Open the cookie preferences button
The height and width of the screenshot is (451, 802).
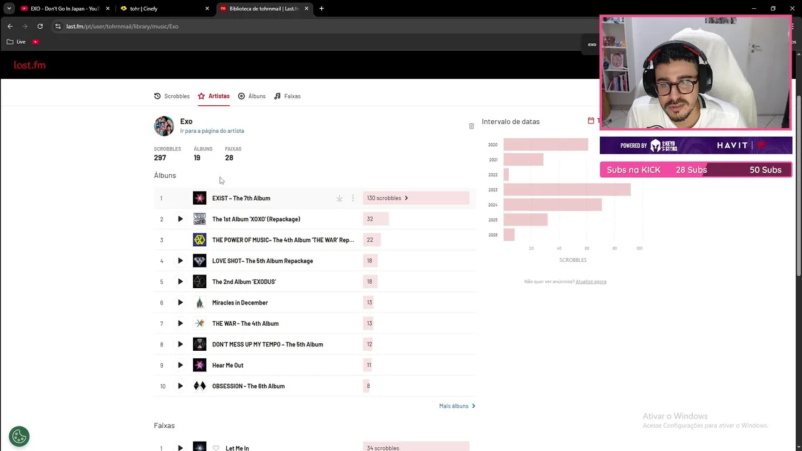click(19, 436)
